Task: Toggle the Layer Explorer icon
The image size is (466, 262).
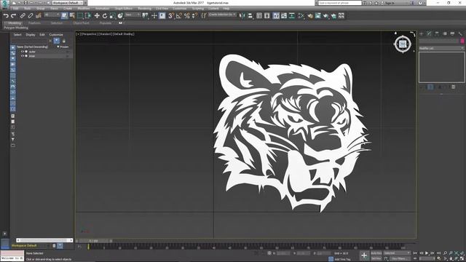Action: coord(267,16)
